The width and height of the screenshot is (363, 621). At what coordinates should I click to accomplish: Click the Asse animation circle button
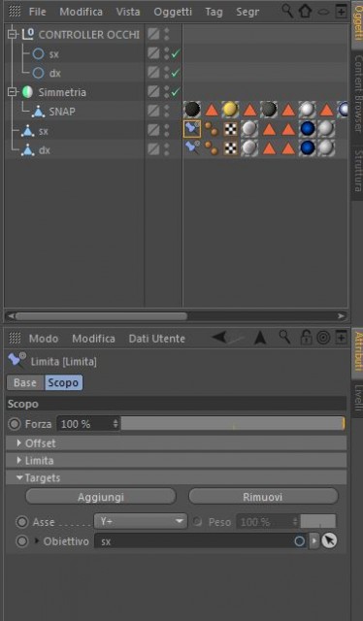click(x=21, y=522)
